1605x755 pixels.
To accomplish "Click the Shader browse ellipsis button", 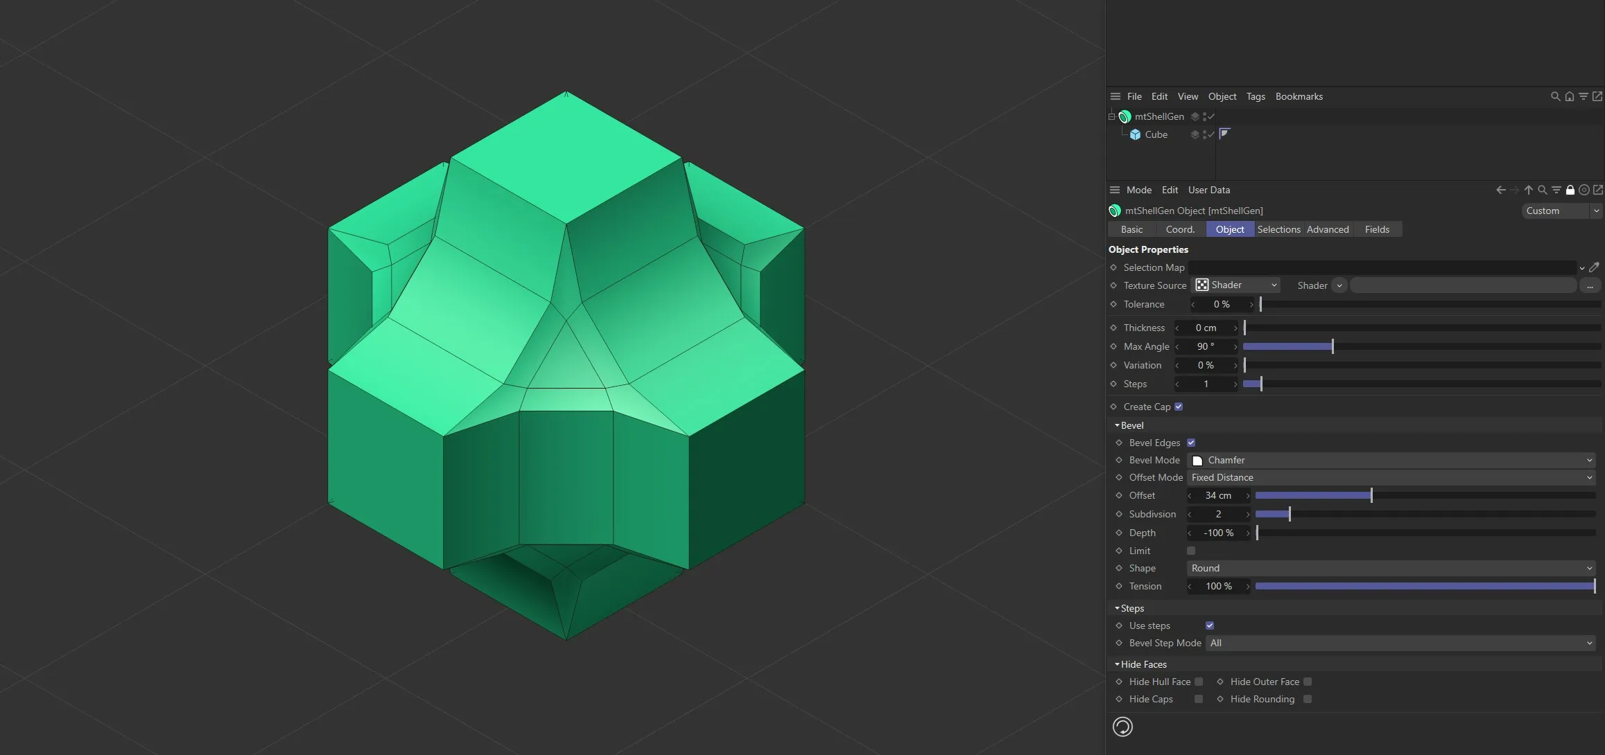I will pos(1590,285).
